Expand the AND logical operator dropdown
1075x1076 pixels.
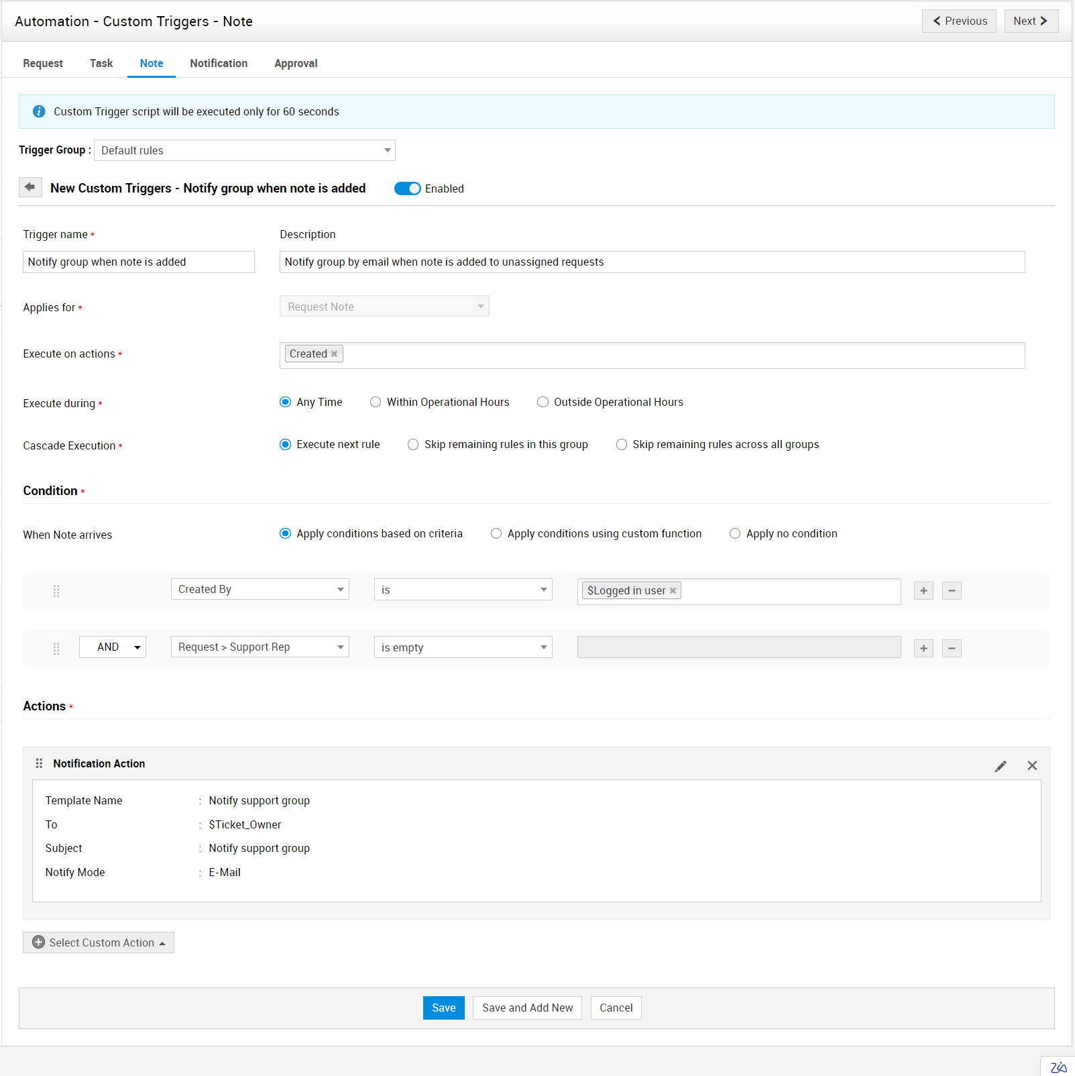point(113,647)
